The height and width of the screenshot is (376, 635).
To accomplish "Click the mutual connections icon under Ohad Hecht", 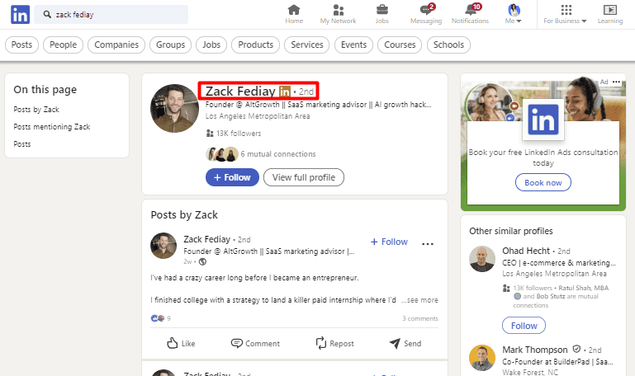I will [x=506, y=289].
